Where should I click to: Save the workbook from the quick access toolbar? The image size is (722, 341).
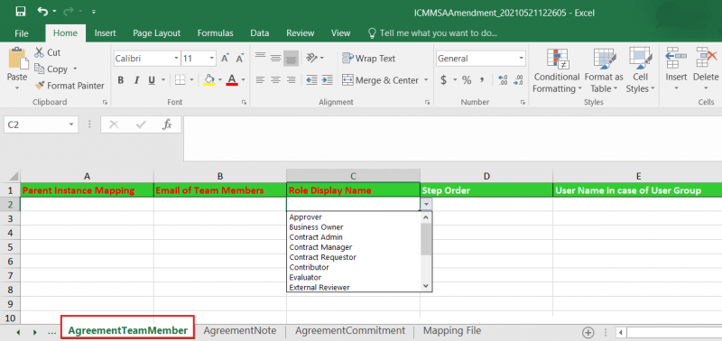[21, 11]
